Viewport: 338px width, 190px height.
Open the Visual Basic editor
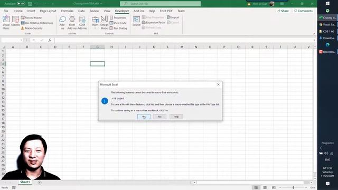6,22
